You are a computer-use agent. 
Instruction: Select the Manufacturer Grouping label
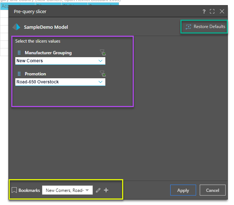(48, 53)
